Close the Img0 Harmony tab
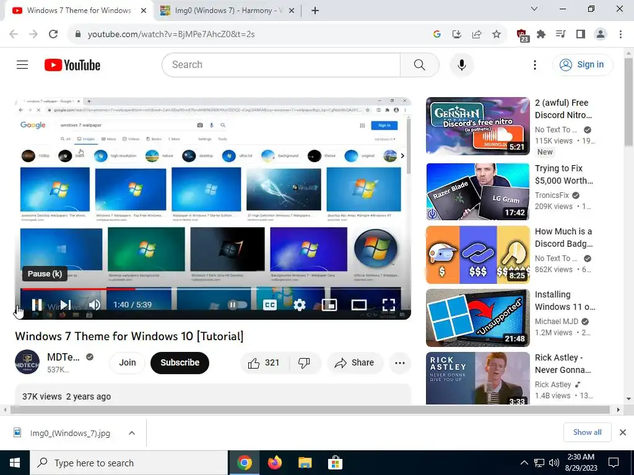The width and height of the screenshot is (634, 475). [x=292, y=11]
